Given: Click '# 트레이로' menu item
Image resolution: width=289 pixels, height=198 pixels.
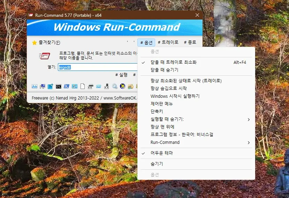Looking at the screenshot, I should 168,42.
